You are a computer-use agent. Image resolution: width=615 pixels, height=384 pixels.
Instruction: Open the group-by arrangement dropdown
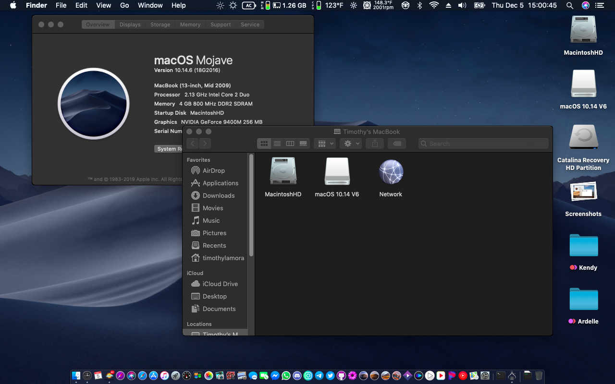(325, 144)
